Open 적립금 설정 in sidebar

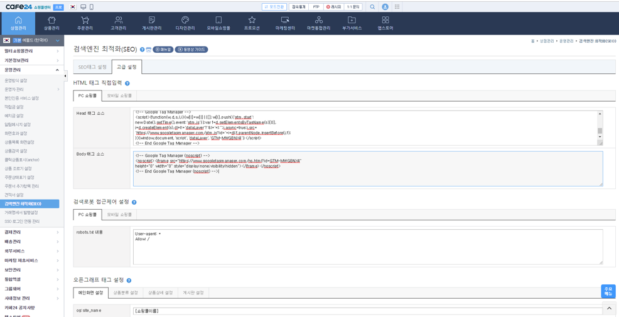pos(14,107)
